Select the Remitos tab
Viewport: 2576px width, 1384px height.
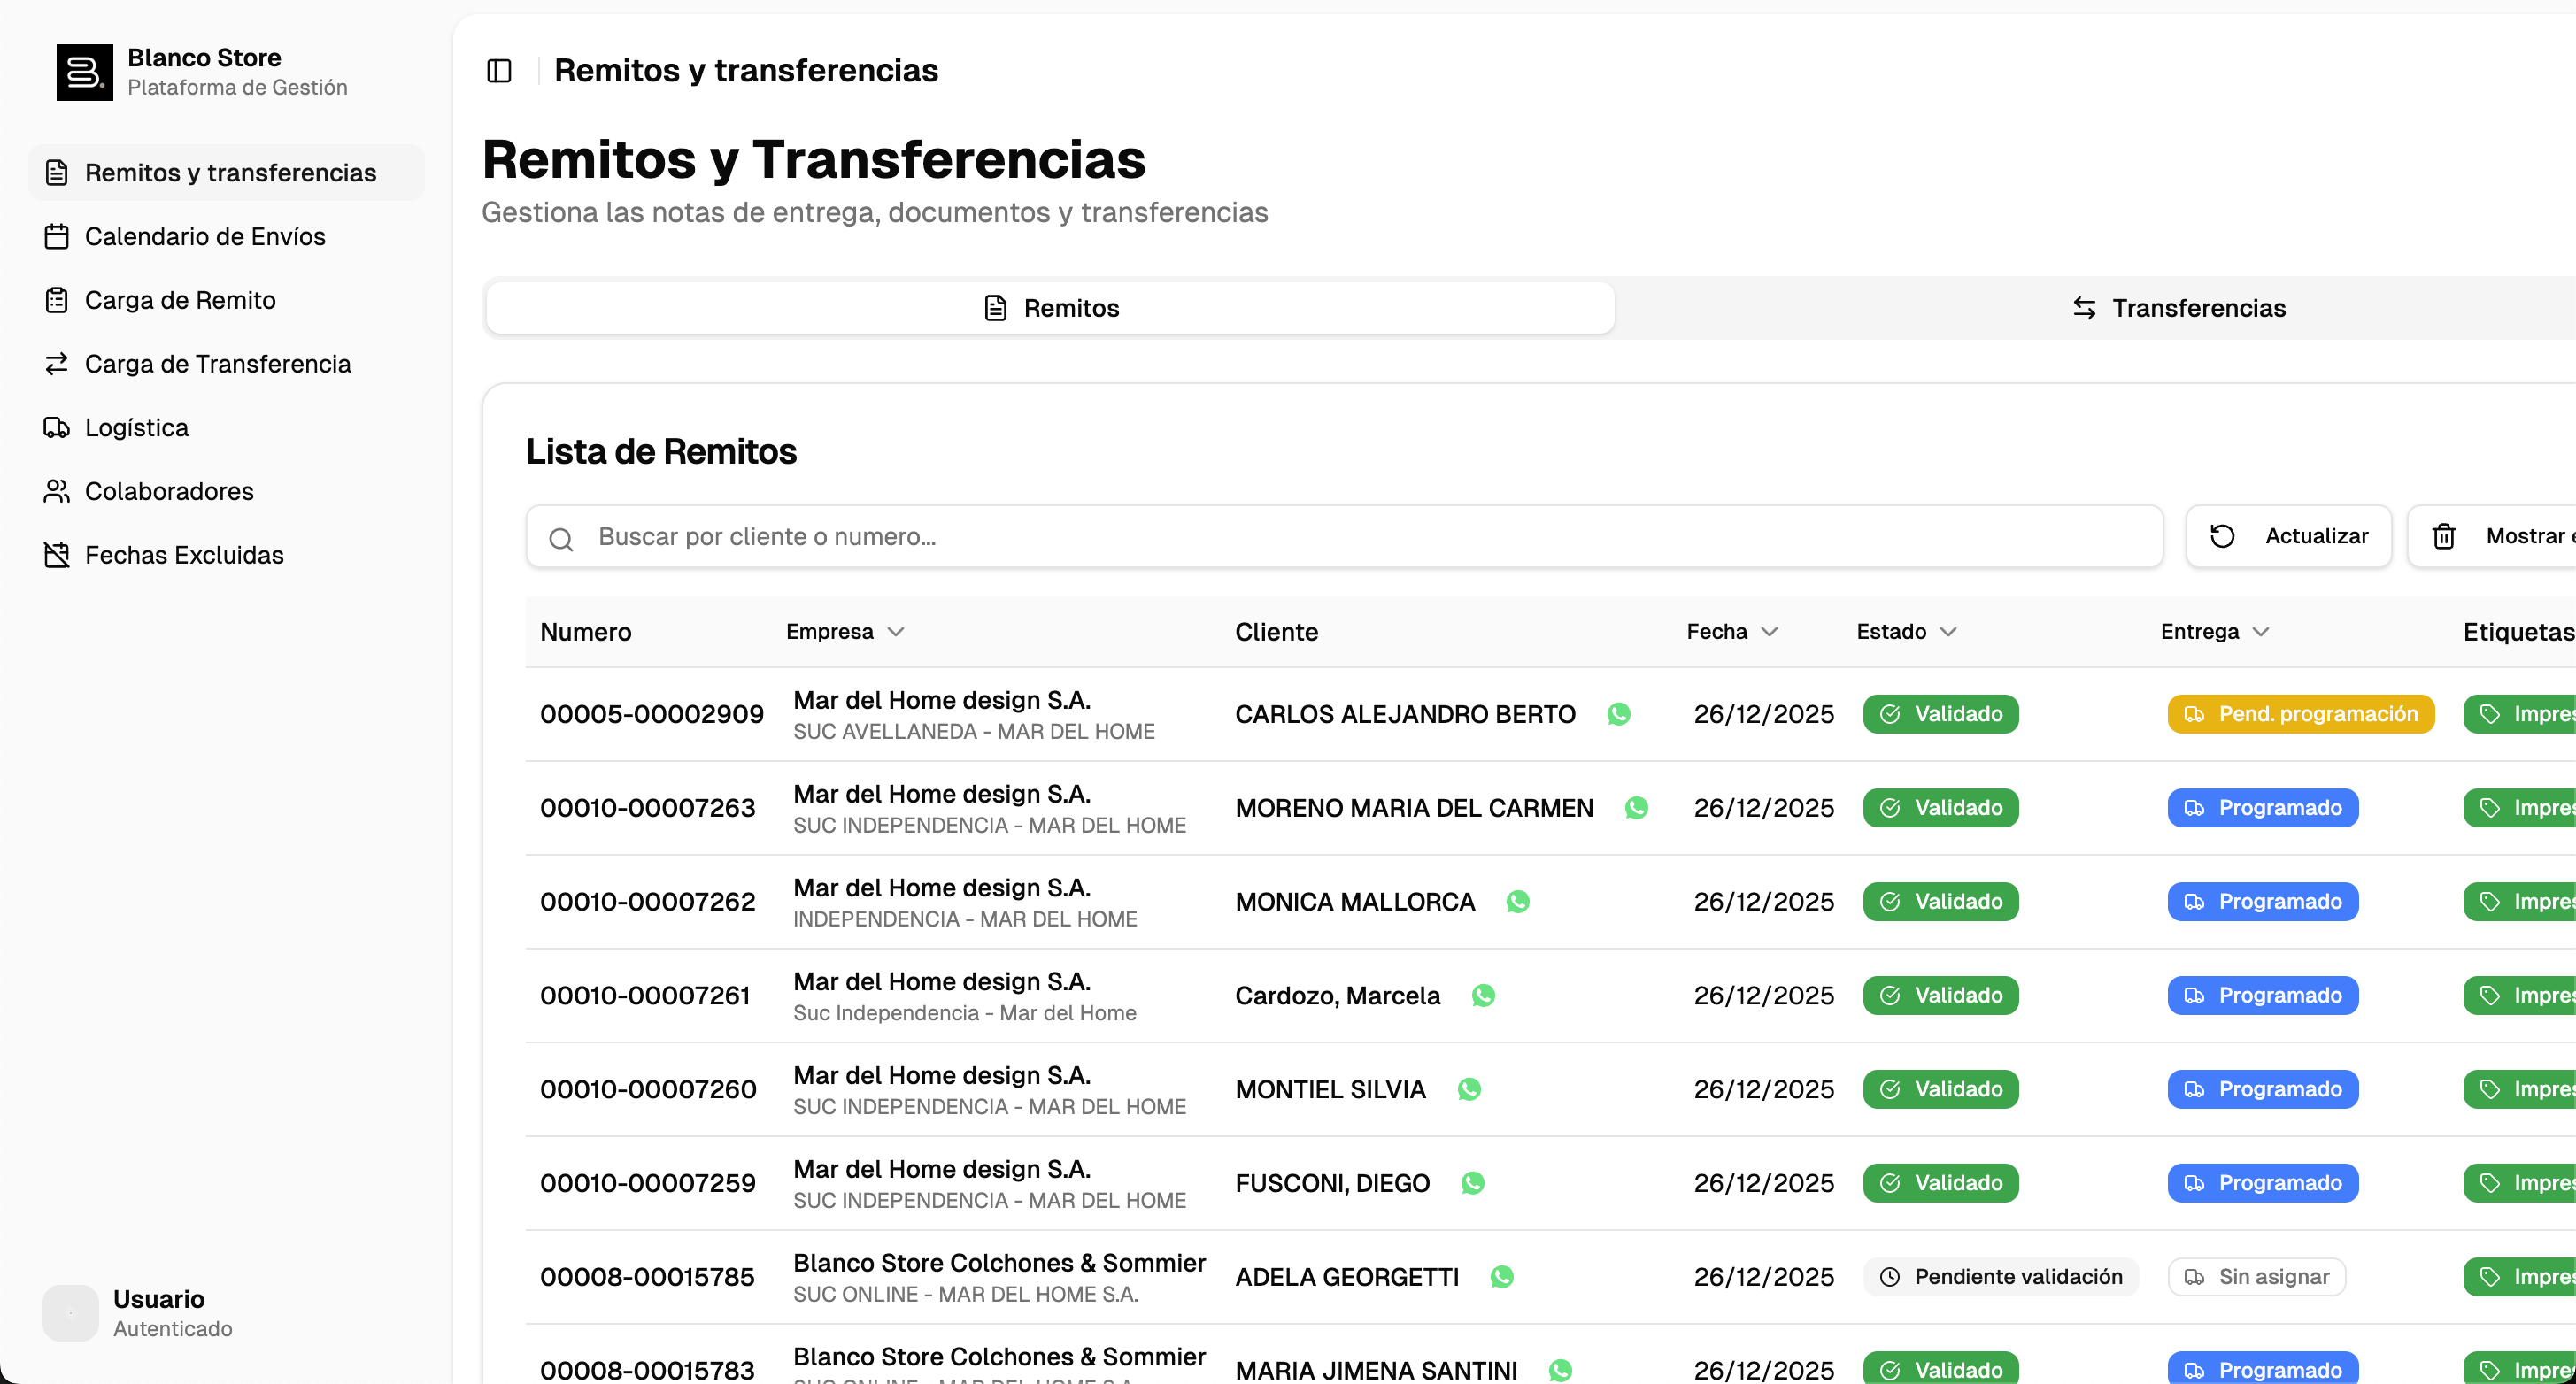(1050, 308)
